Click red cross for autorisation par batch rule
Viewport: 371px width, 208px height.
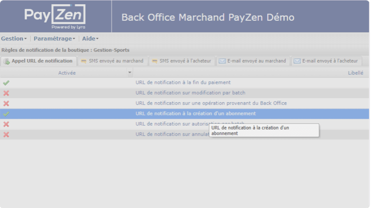6,124
